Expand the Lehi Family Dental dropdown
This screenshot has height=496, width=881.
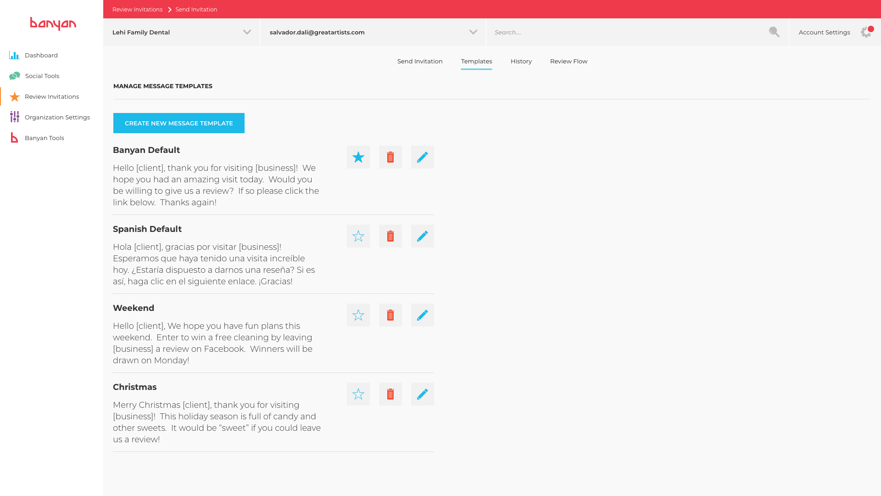[x=247, y=32]
